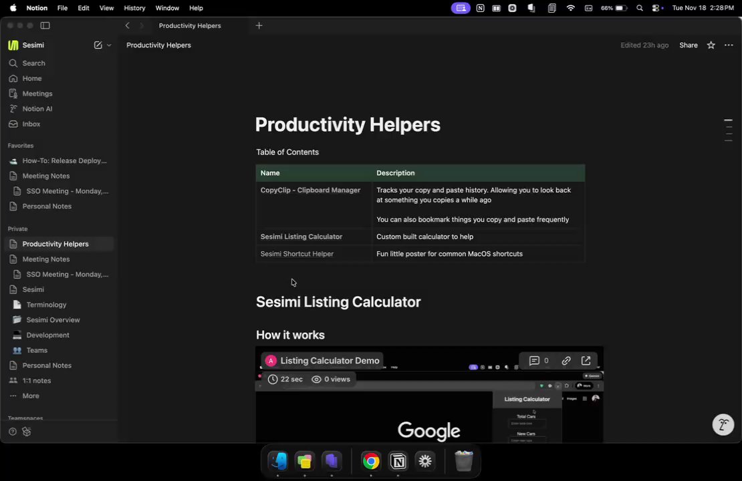Image resolution: width=742 pixels, height=481 pixels.
Task: Copy link of Listing Calculator Demo video
Action: (x=566, y=360)
